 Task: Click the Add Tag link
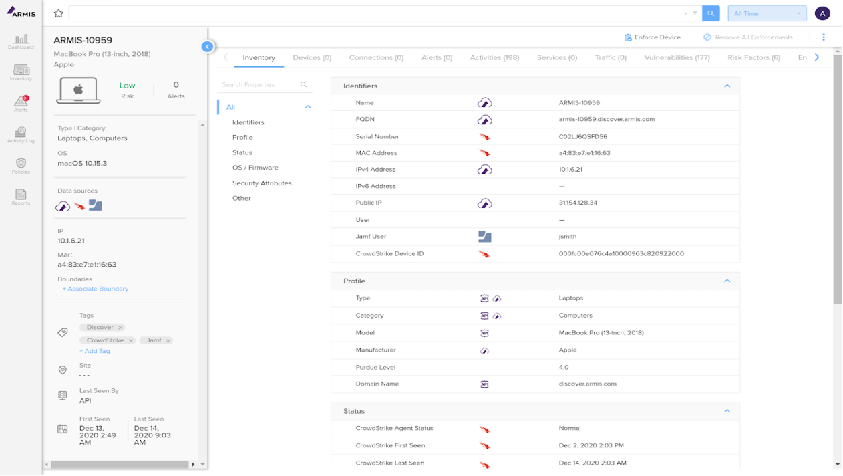[x=94, y=351]
